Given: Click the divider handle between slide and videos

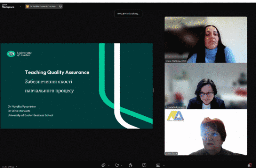Looking at the screenshot, I should coord(154,90).
